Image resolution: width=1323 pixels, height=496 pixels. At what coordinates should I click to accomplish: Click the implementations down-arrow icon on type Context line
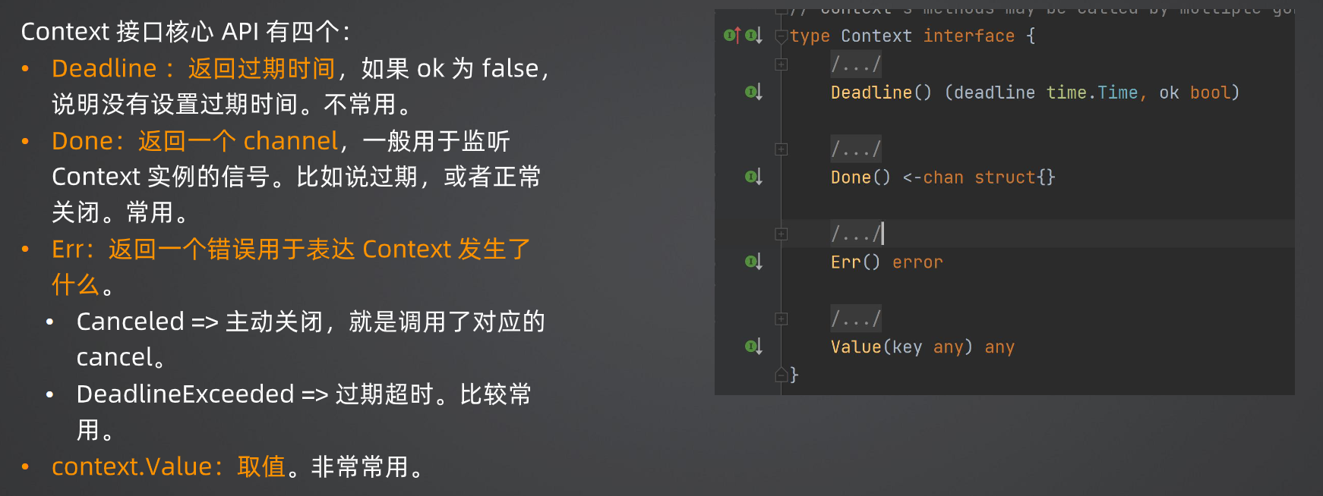pos(754,35)
